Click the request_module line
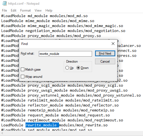143x136 pixels. tap(55, 115)
